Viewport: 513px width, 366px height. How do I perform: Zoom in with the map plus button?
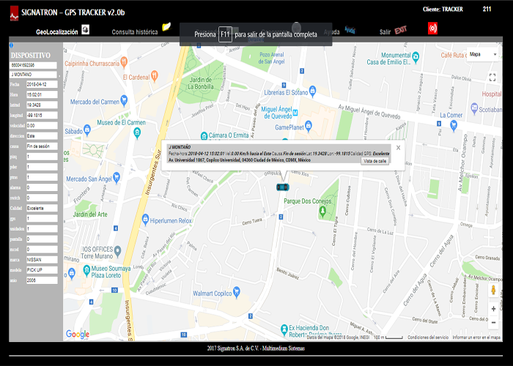493,309
